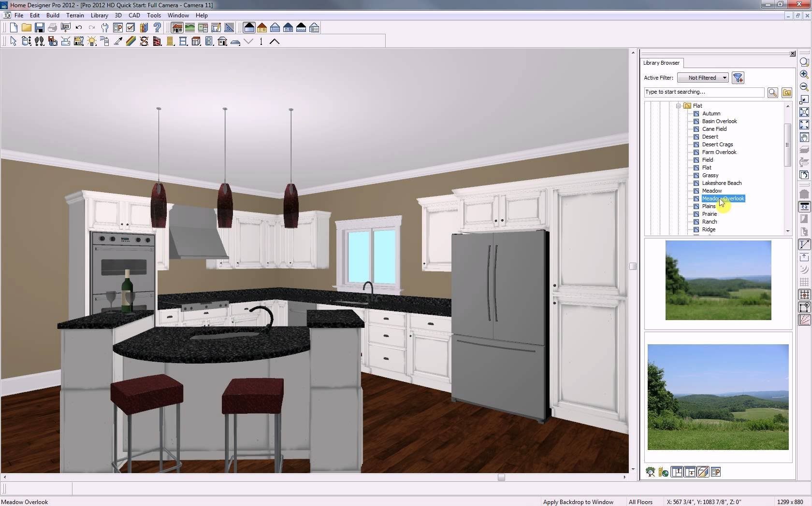Screen dimensions: 812x506
Task: Toggle the move selection pane up button
Action: [x=677, y=472]
